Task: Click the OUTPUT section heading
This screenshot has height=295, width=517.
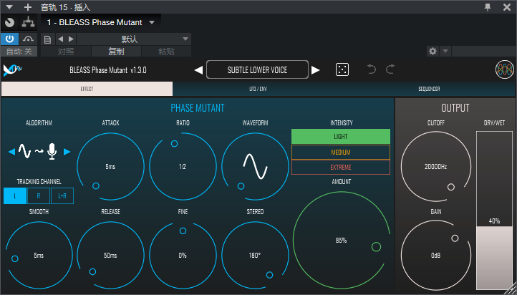Action: click(455, 108)
